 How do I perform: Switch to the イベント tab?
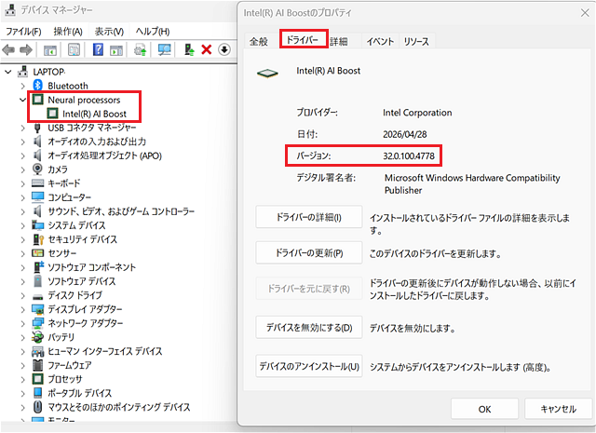[380, 41]
